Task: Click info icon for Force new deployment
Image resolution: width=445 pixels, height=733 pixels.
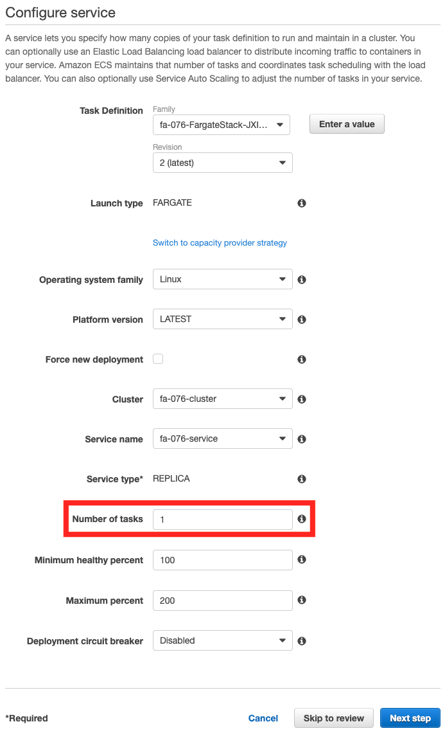Action: coord(302,359)
